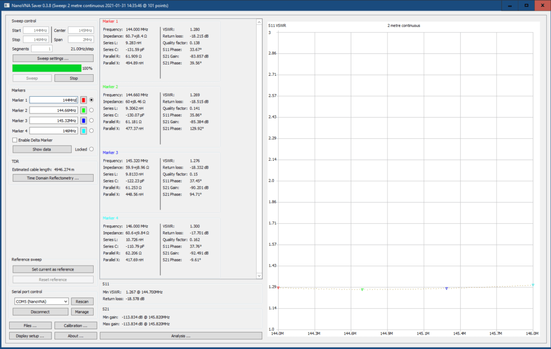Click the '2 metre continuous' chart heading
This screenshot has width=551, height=349.
(404, 26)
